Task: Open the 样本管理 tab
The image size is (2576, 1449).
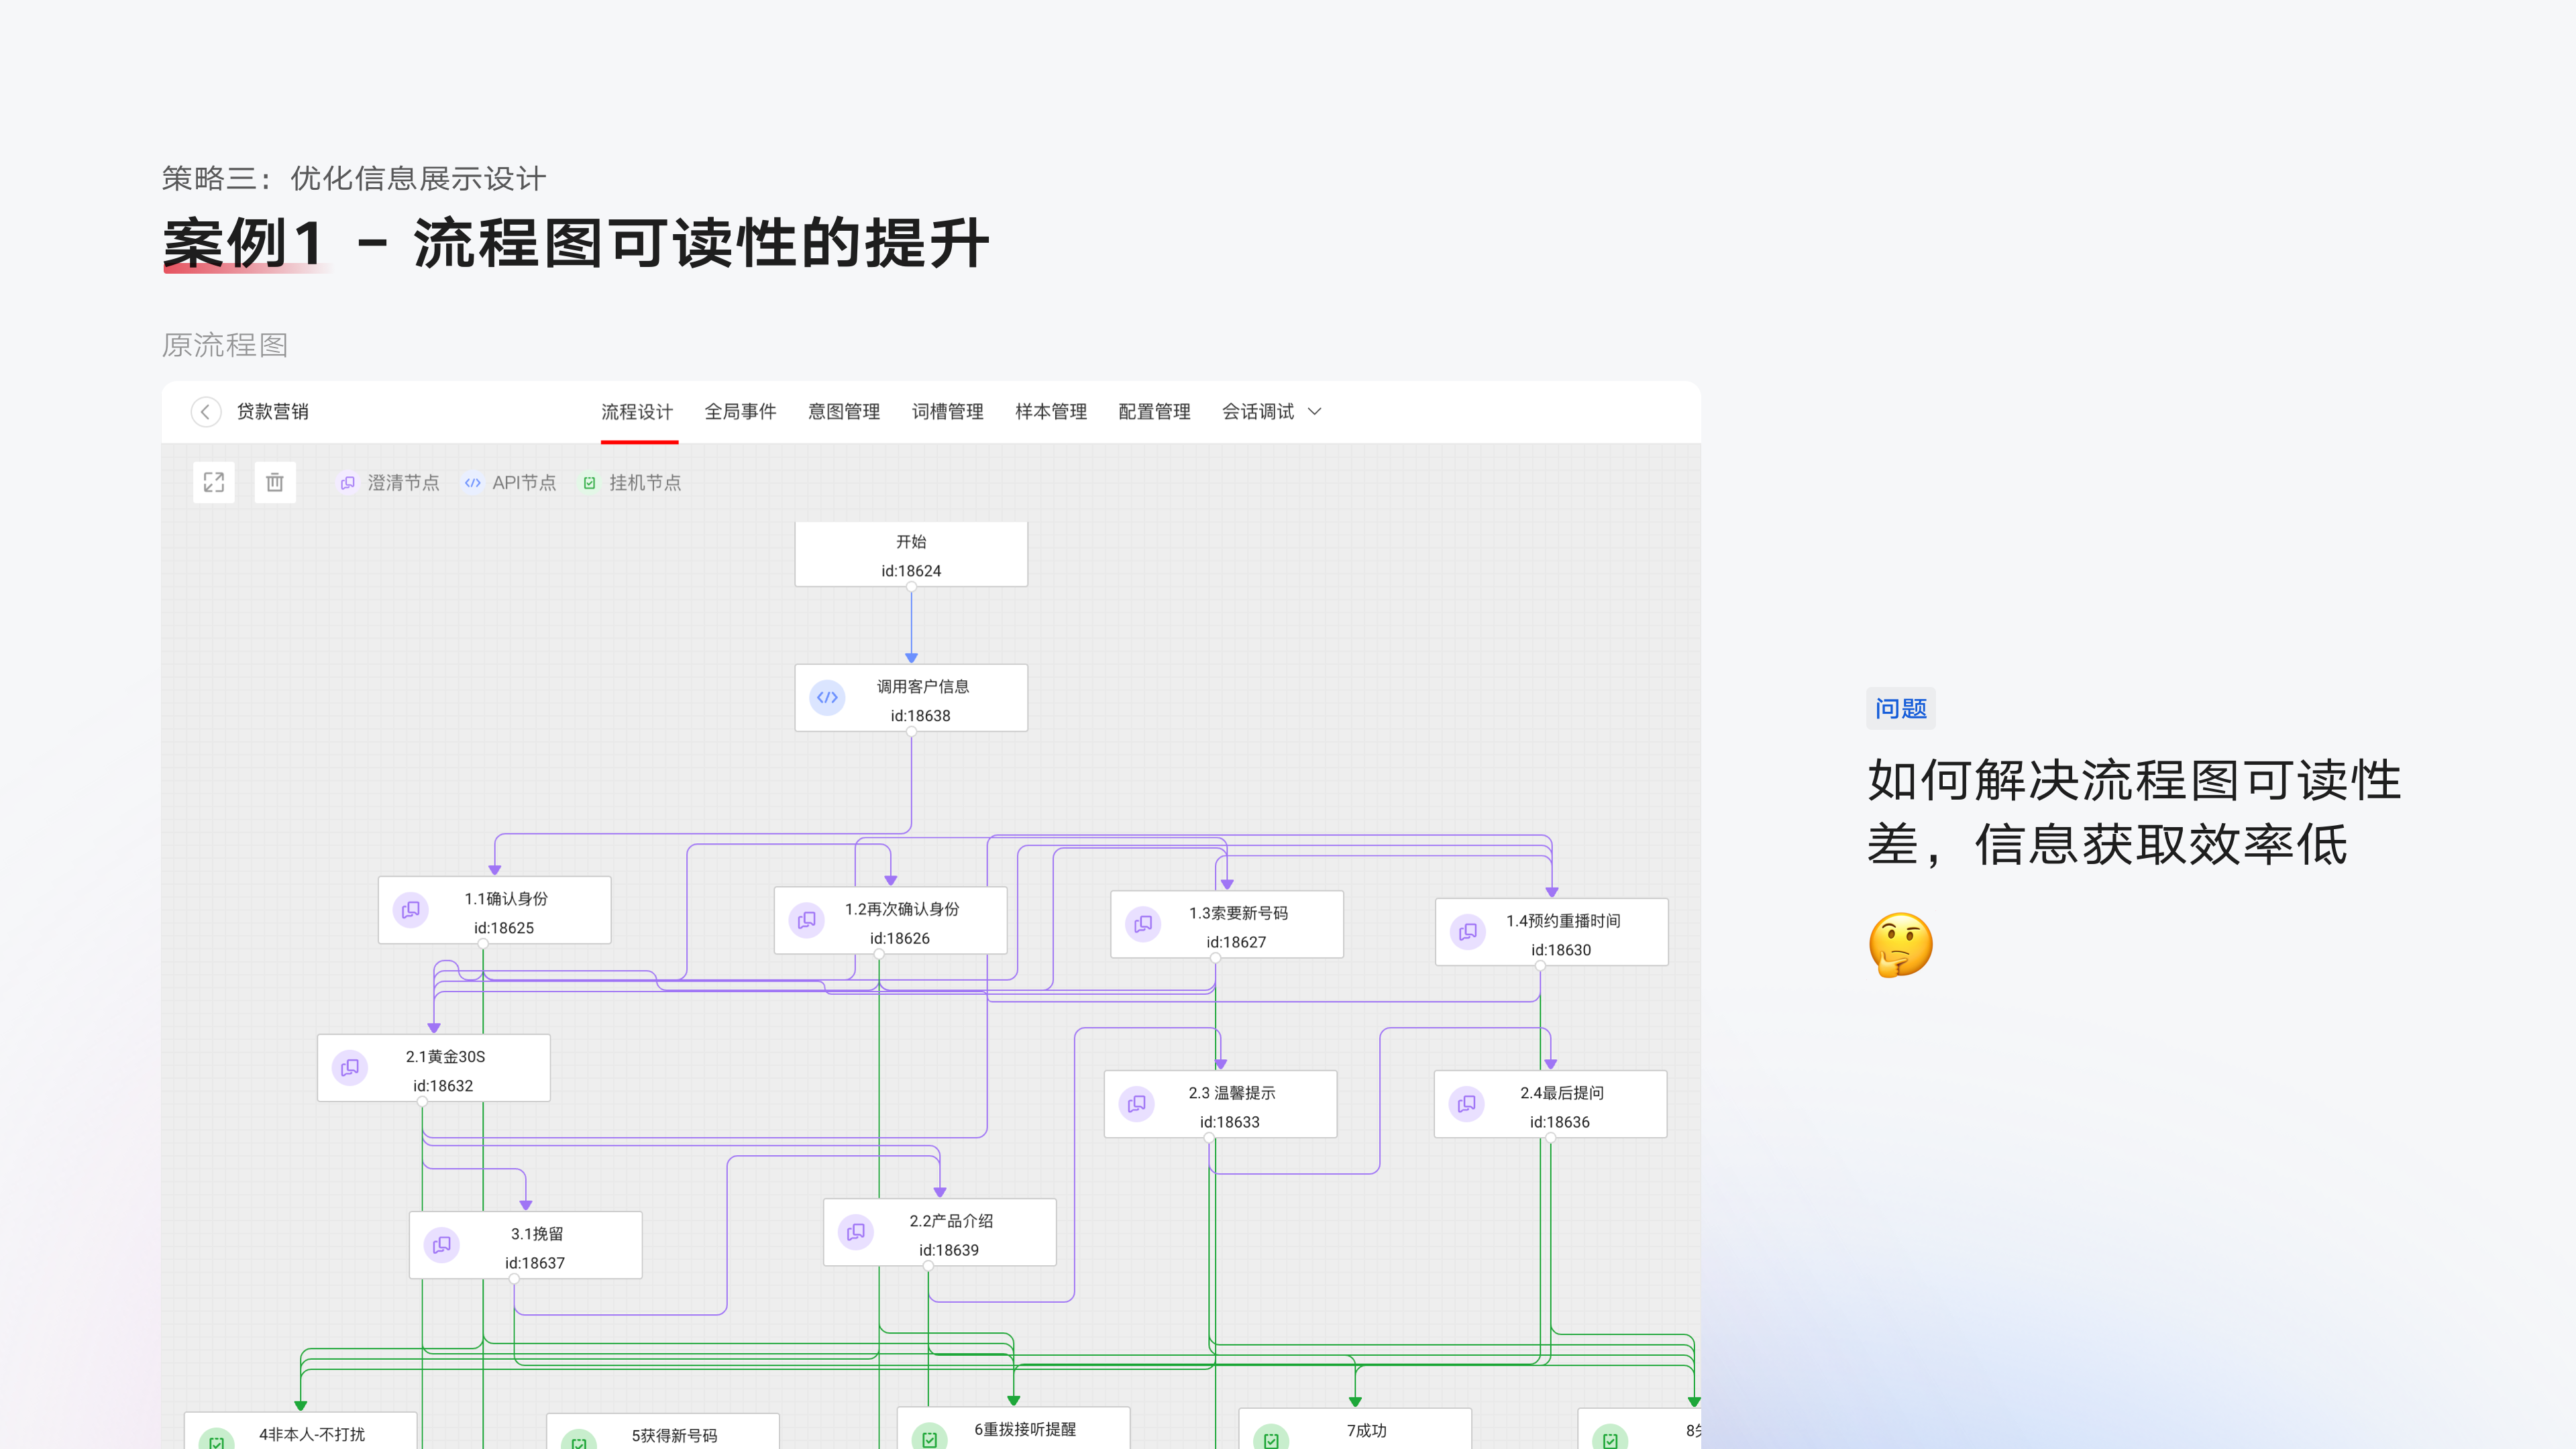Action: [x=1051, y=412]
